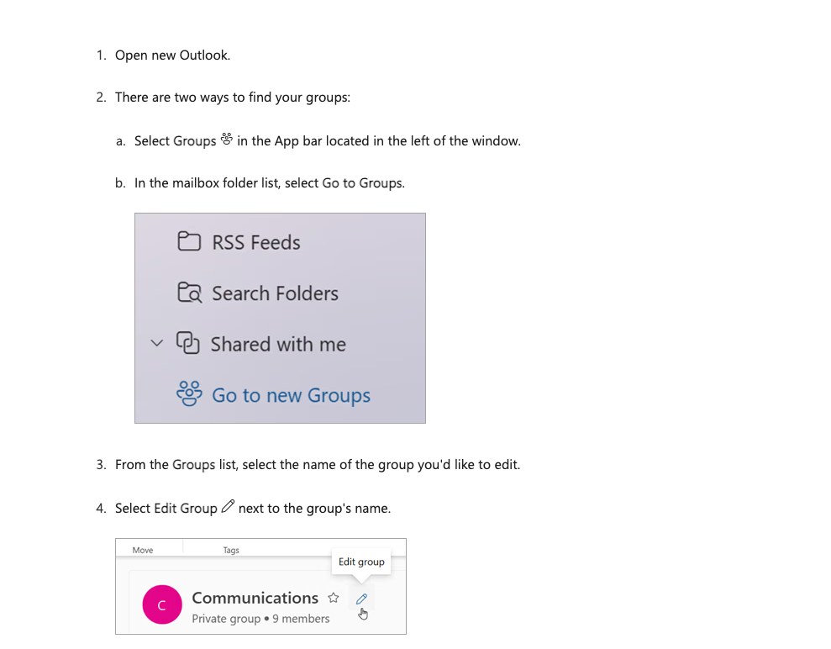Open the Tags tab

click(231, 549)
